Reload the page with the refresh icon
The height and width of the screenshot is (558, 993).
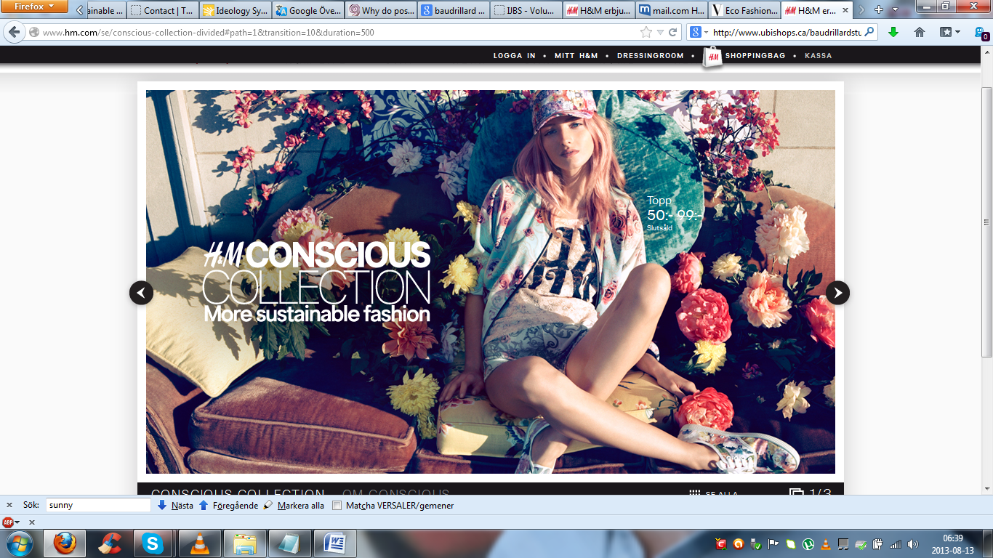[x=673, y=32]
